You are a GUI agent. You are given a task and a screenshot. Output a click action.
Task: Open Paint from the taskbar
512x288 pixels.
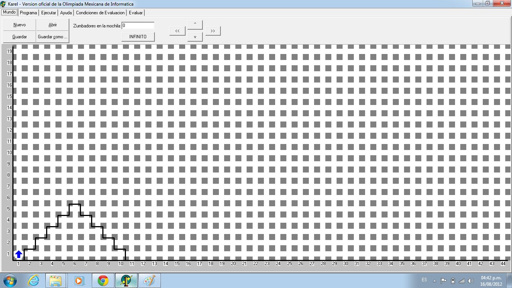(x=149, y=280)
